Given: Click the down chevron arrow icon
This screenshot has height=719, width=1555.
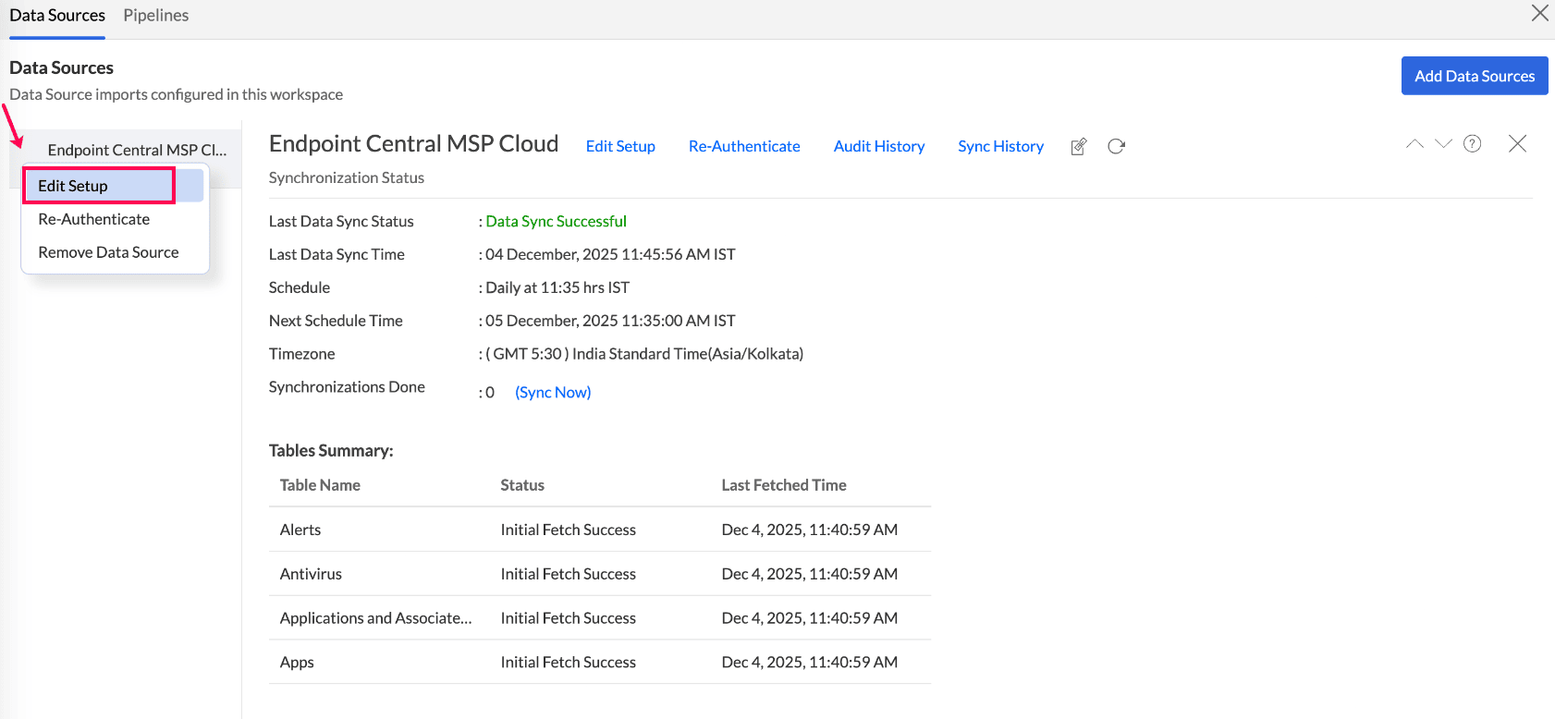Looking at the screenshot, I should 1443,143.
